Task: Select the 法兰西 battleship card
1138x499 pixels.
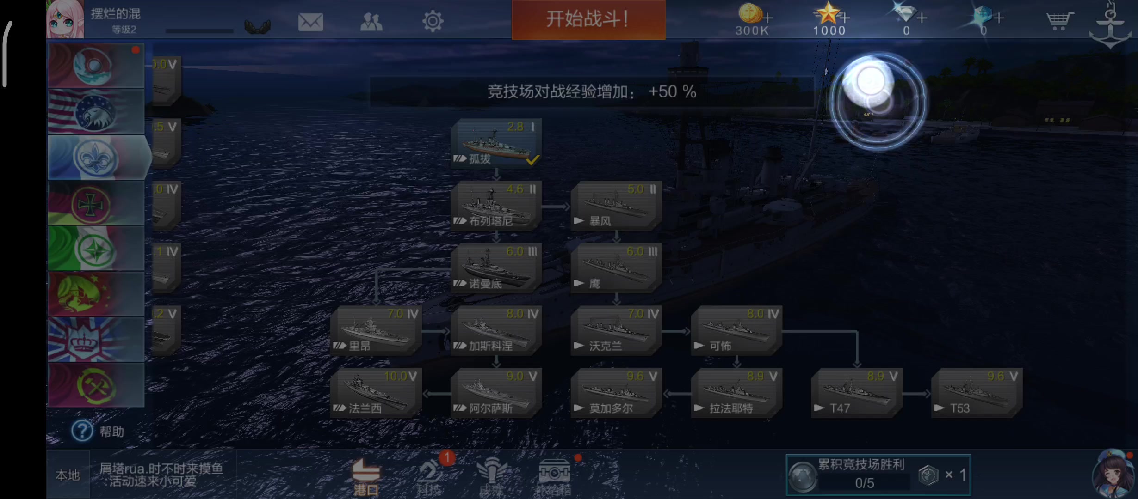Action: (x=376, y=393)
